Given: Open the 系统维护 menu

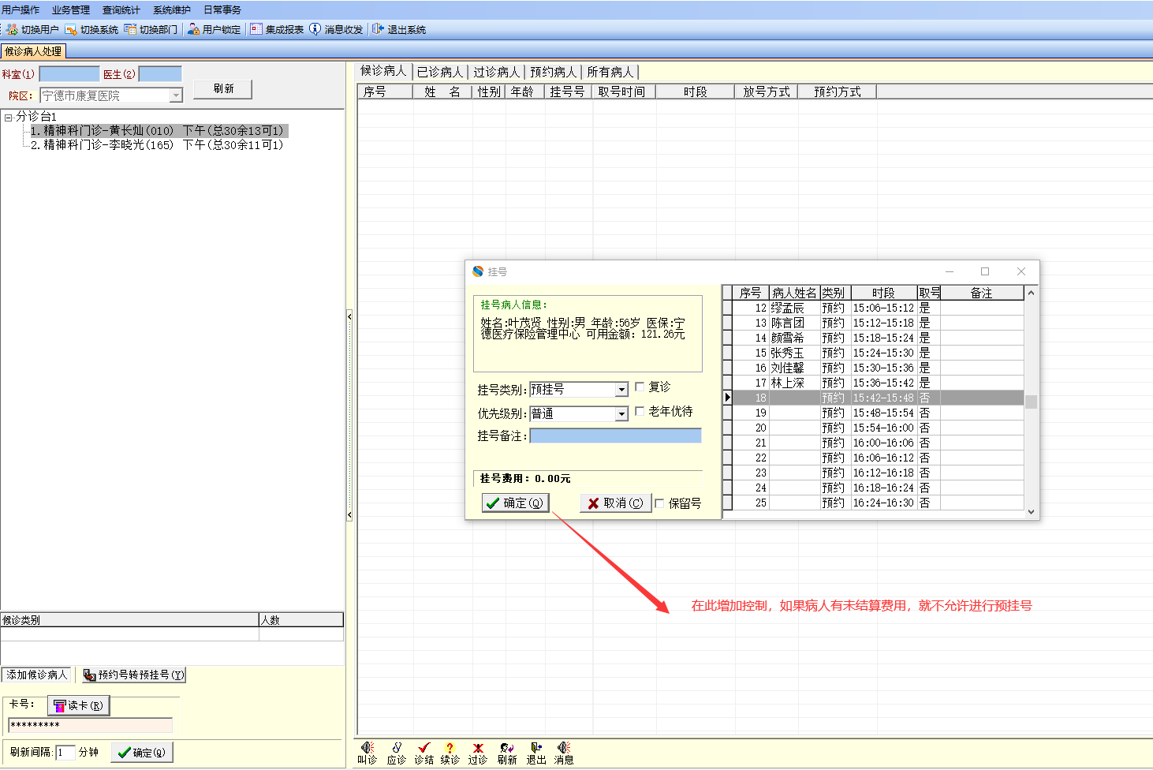Looking at the screenshot, I should coord(172,10).
